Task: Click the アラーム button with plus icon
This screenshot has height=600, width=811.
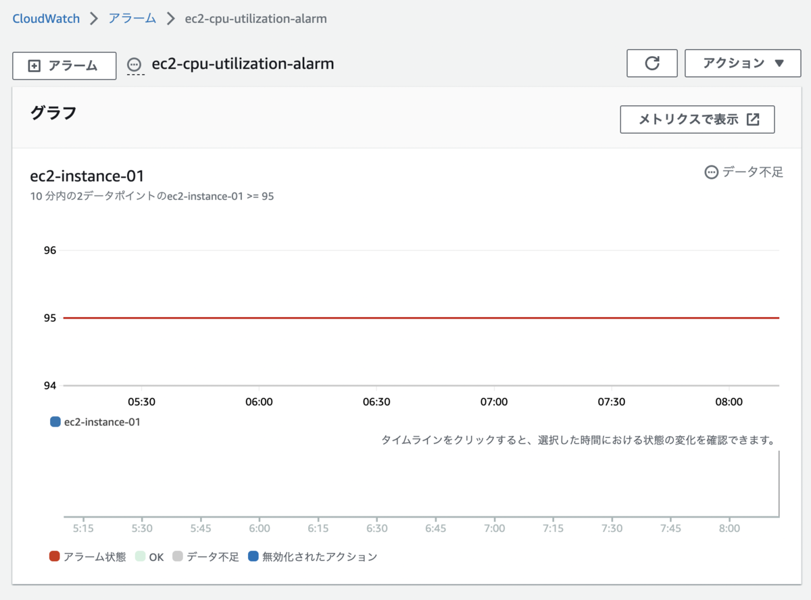Action: click(64, 65)
